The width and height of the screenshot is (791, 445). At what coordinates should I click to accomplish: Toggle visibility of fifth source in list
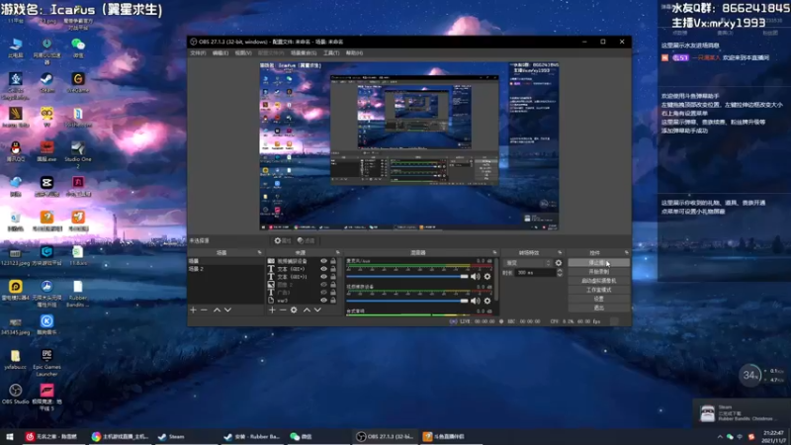coord(324,292)
